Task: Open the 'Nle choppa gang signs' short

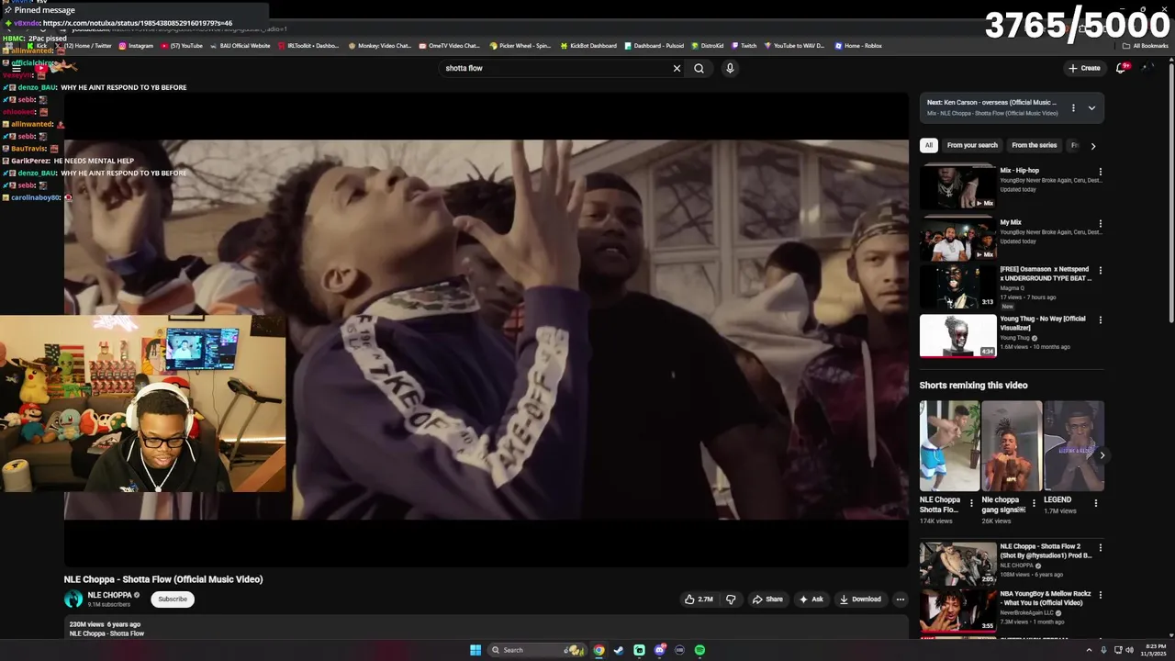Action: pos(1012,446)
